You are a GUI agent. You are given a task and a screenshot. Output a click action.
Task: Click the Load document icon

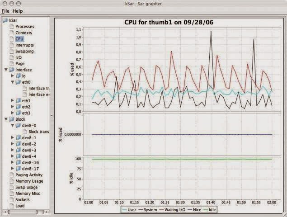click(12, 206)
